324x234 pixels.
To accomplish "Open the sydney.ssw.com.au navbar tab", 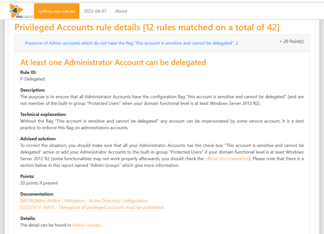I will (x=57, y=11).
